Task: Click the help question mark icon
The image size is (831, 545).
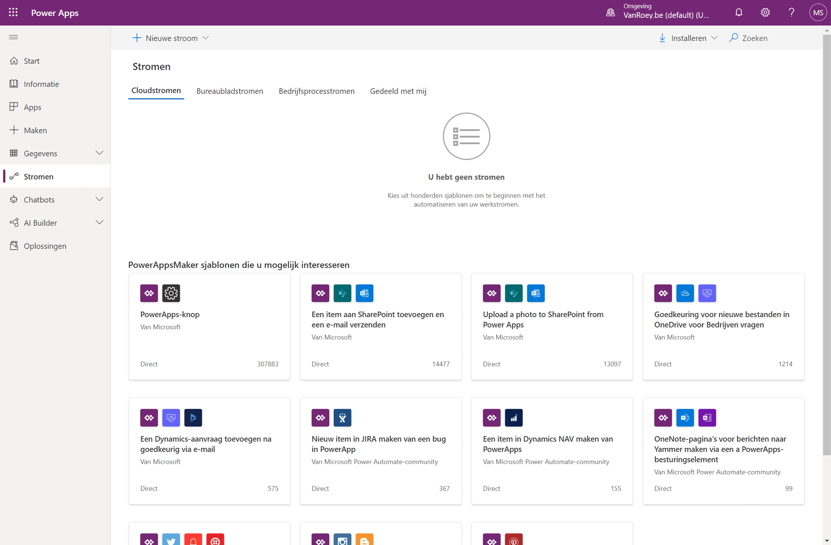Action: (792, 12)
